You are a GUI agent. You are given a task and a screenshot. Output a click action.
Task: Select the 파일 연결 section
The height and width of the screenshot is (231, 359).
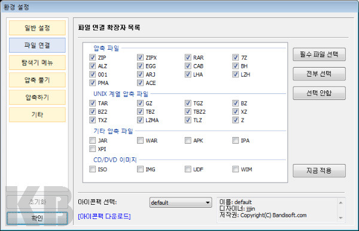click(37, 45)
